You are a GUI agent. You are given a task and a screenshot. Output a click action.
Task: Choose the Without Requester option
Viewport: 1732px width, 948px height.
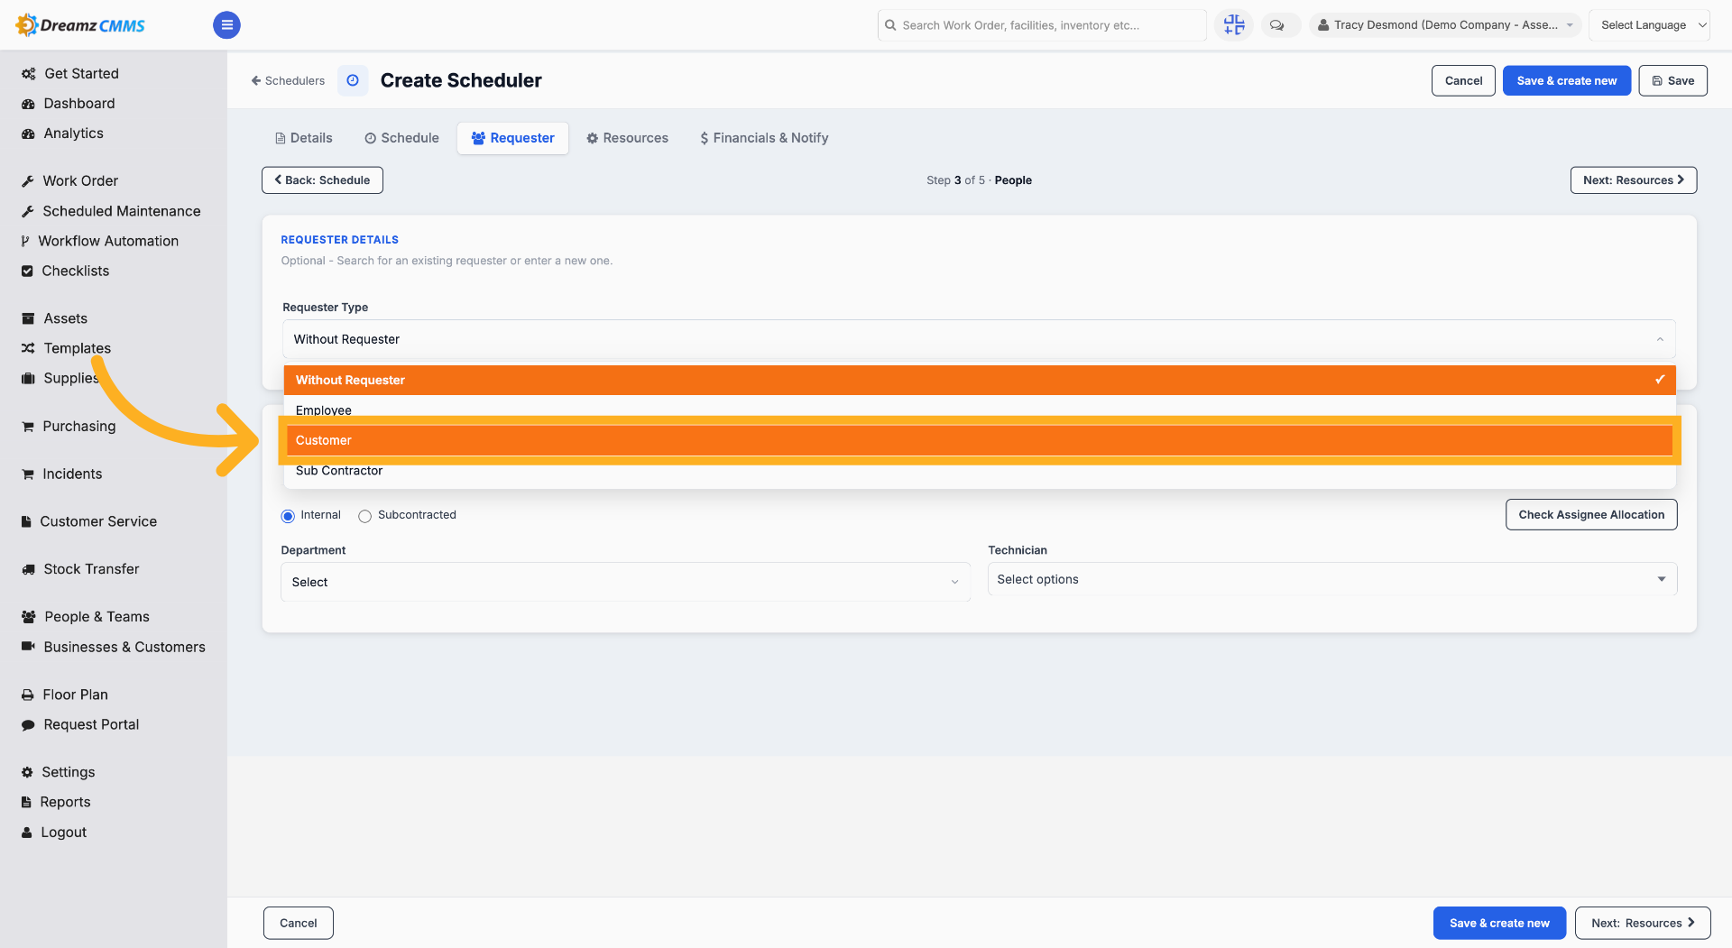[979, 380]
